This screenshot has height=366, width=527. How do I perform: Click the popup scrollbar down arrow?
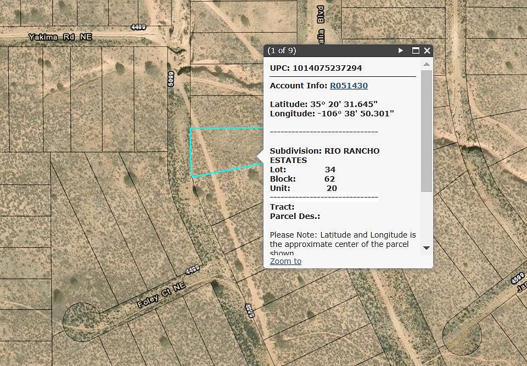[427, 248]
